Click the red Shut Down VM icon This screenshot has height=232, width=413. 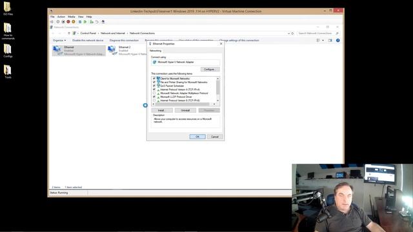[x=68, y=22]
